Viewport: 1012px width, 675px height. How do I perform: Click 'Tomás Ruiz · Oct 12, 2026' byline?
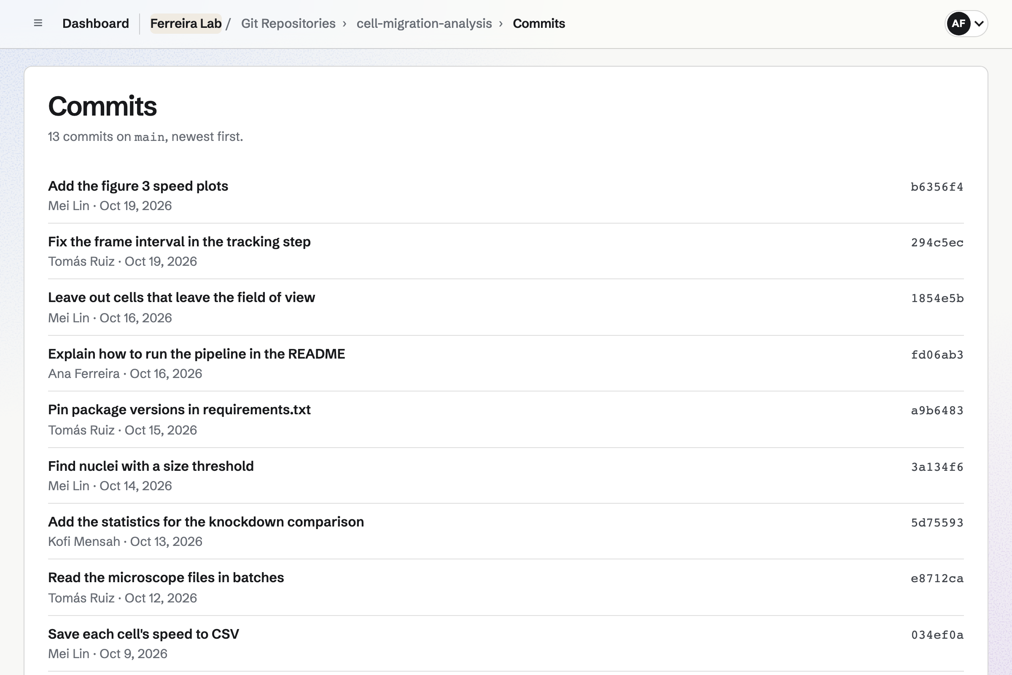click(123, 598)
